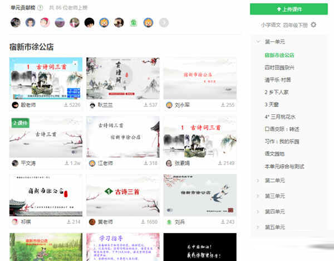This screenshot has height=261, width=334.
Task: Open textbook settings gear next to 四年级下册
Action: [313, 25]
